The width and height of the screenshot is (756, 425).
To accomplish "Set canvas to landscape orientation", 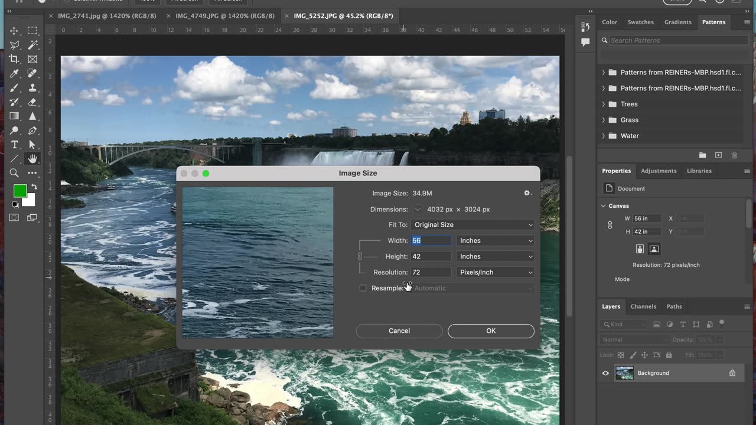I will (654, 249).
